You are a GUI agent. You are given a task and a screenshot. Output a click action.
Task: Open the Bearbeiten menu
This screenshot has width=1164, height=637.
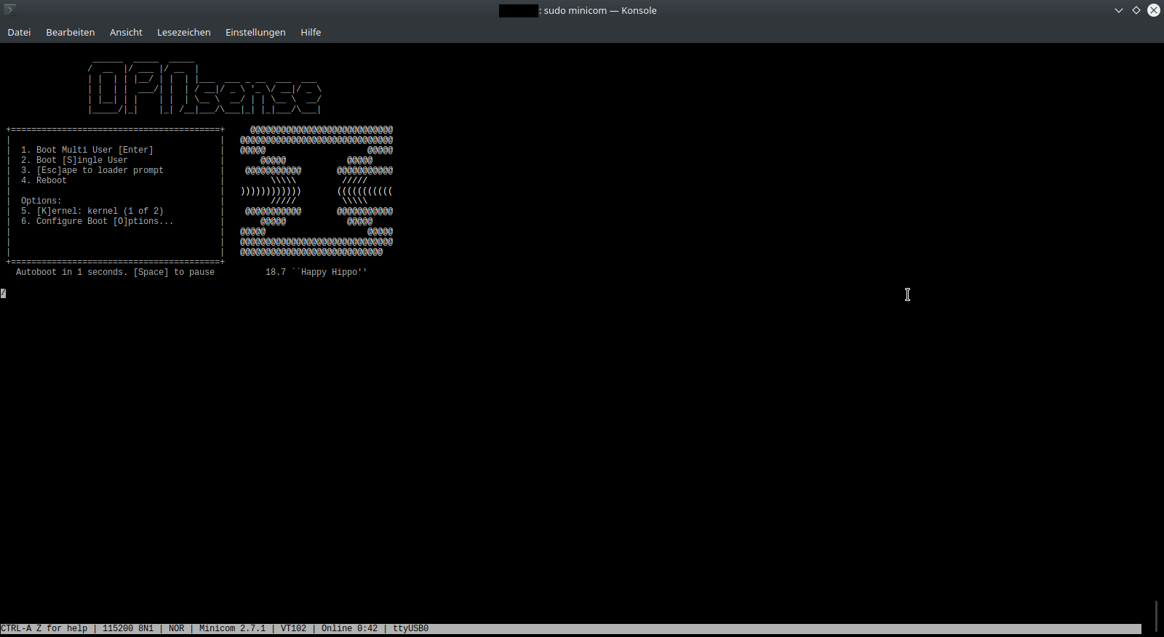point(71,32)
